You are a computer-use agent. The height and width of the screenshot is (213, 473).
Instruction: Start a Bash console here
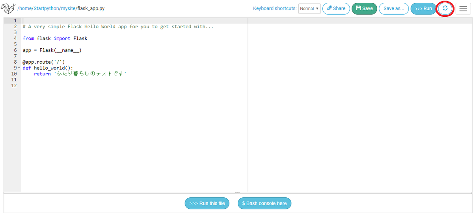264,203
